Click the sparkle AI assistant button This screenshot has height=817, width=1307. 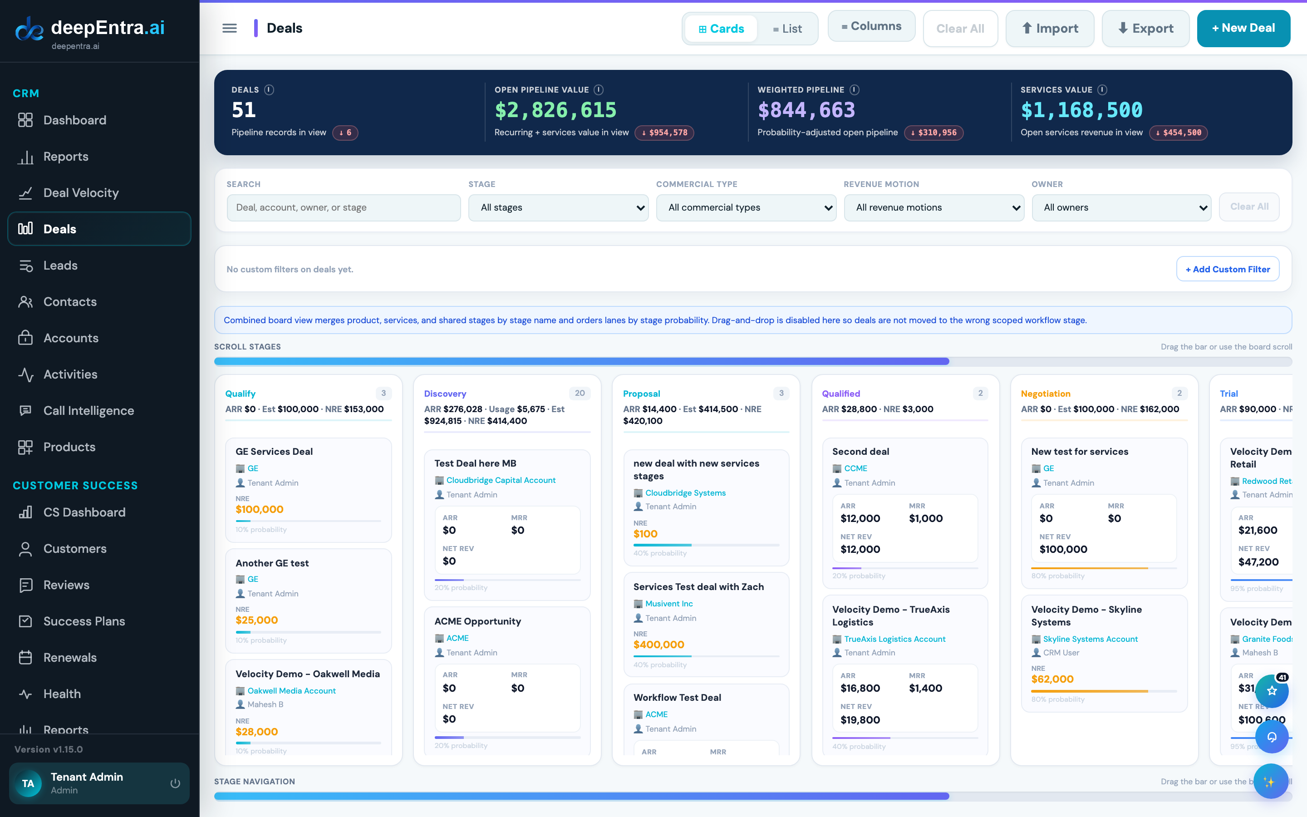click(x=1270, y=781)
